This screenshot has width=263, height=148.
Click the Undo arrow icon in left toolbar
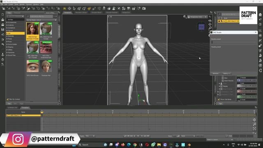3,44
